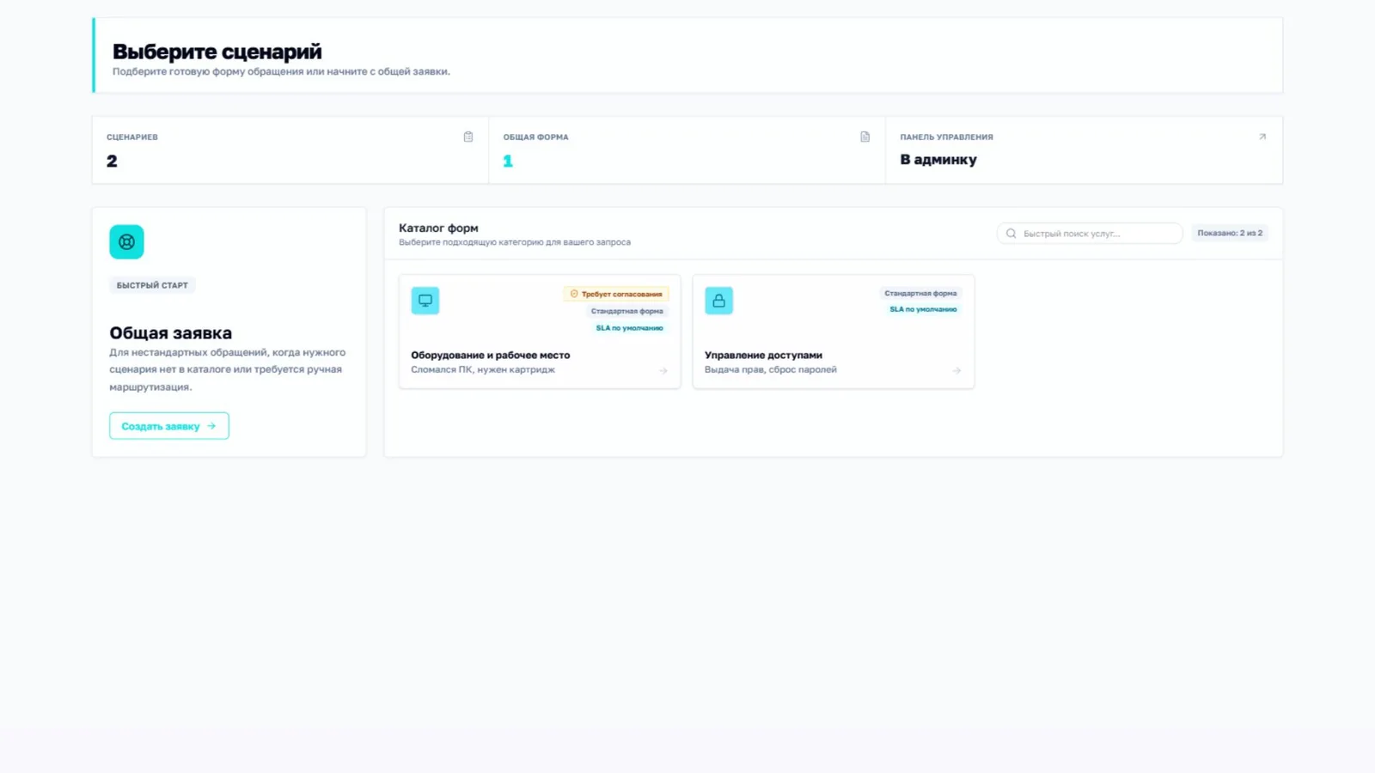
Task: Click the clipboard icon in Сценариев card
Action: point(468,137)
